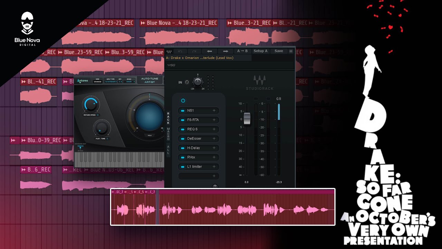The width and height of the screenshot is (442, 249).
Task: Click the StudioRack output fader handle
Action: click(x=247, y=119)
